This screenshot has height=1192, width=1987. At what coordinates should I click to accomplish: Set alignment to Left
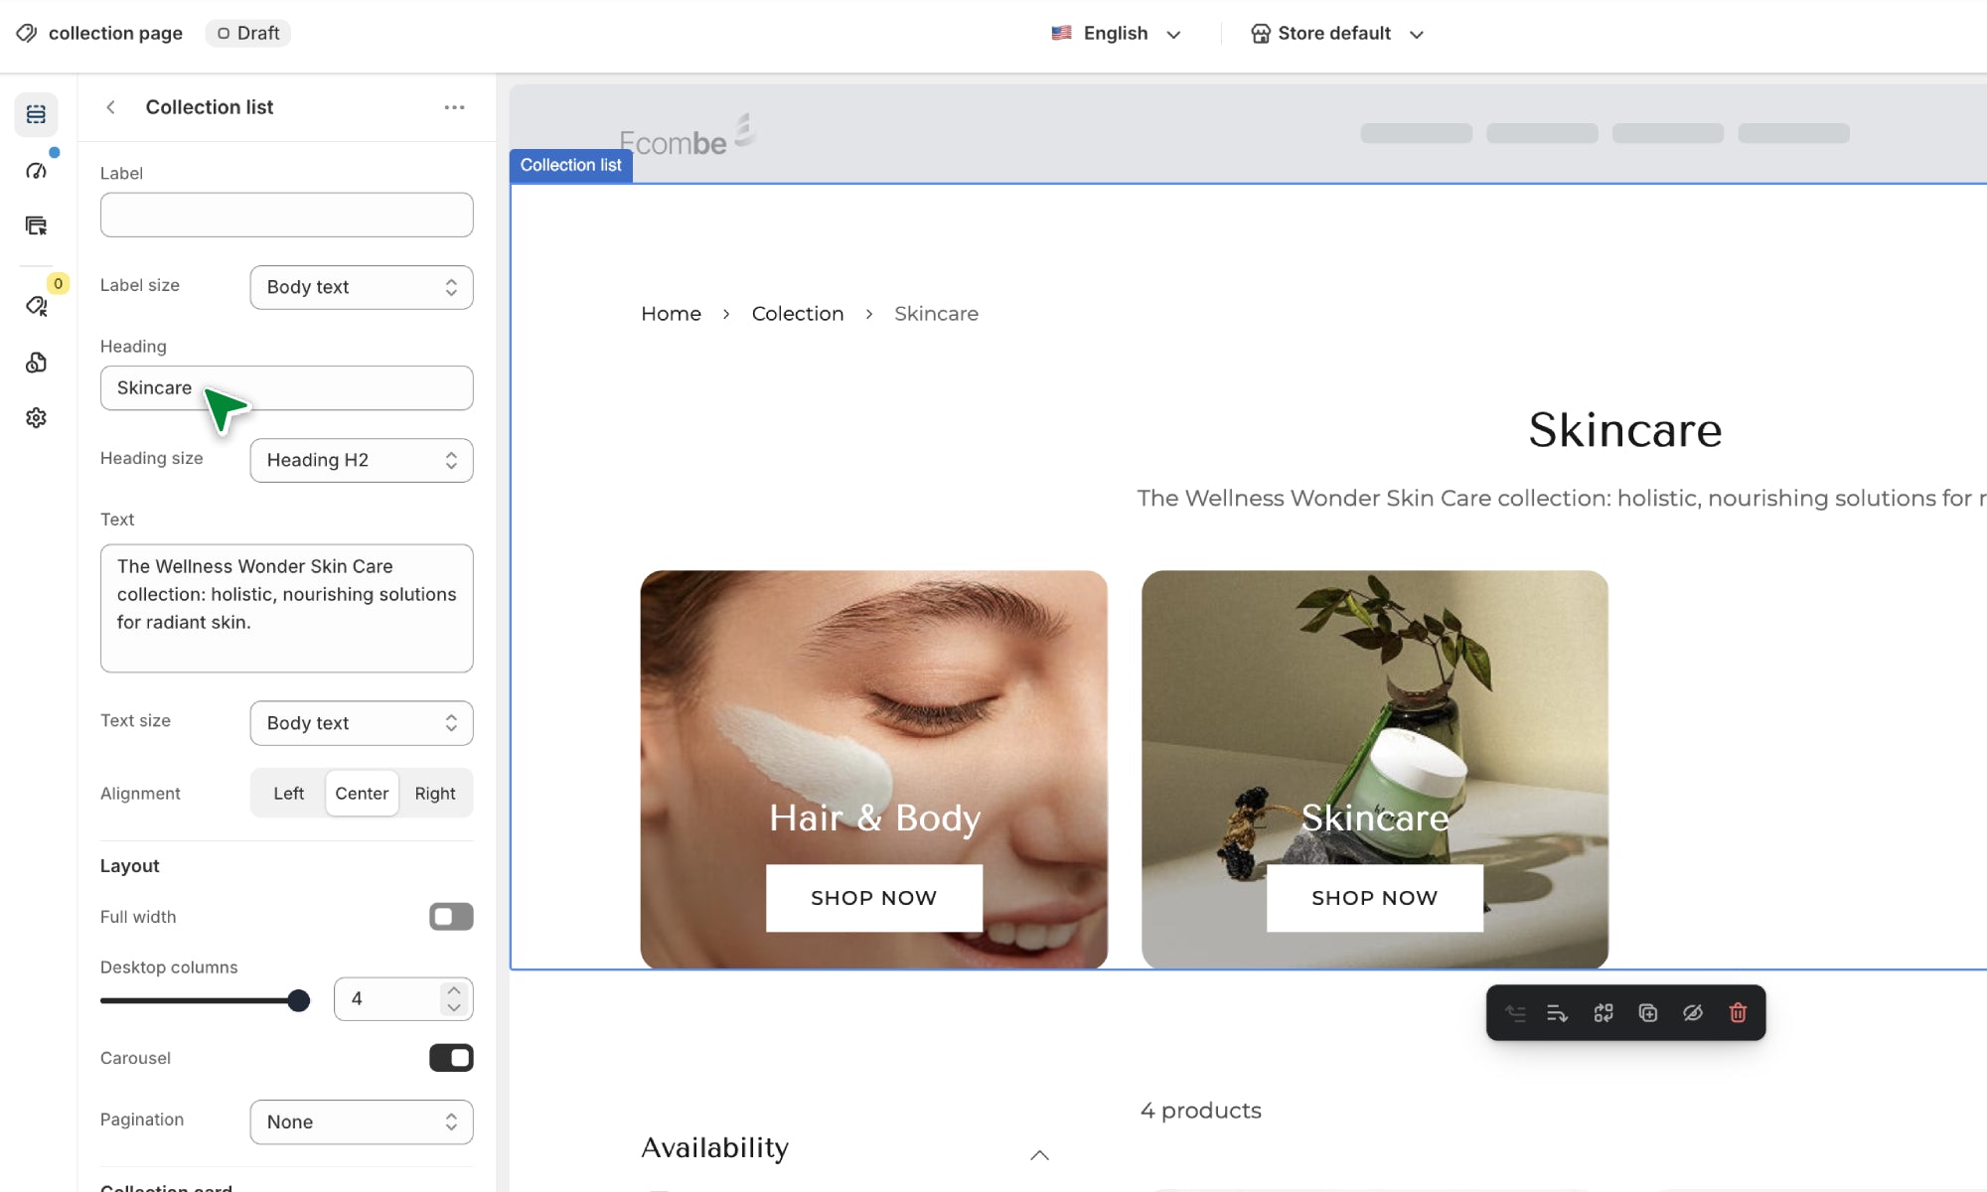click(x=288, y=794)
